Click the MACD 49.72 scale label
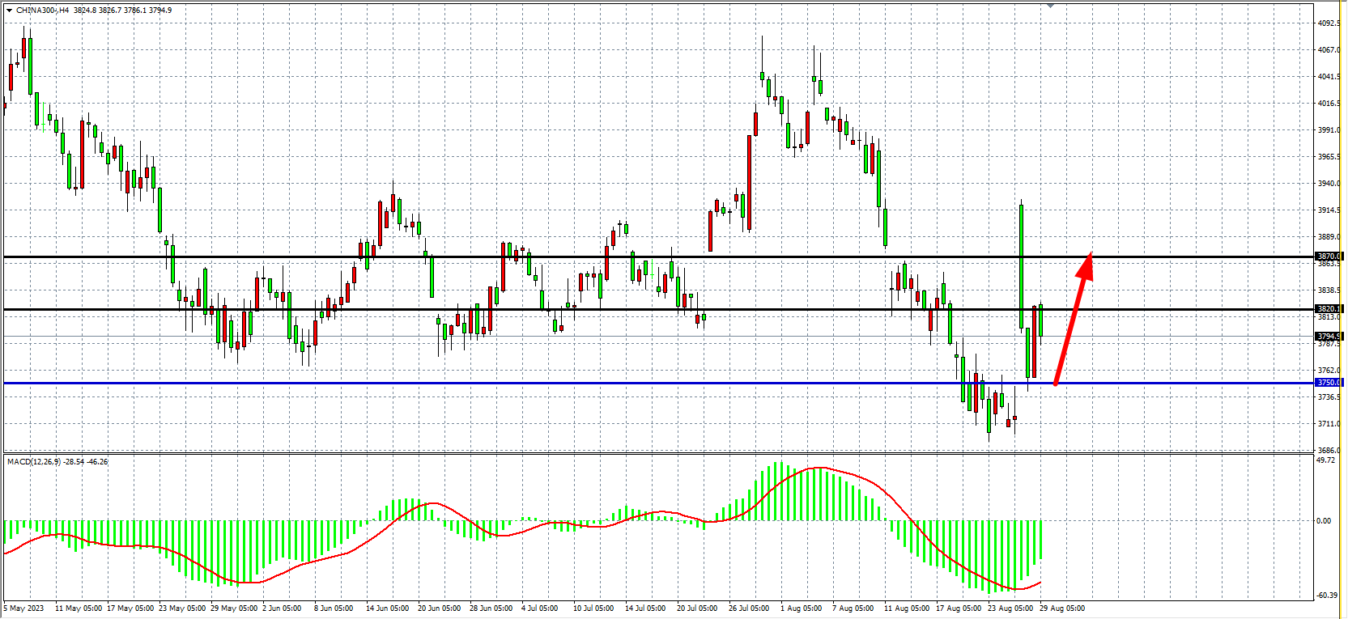1348x619 pixels. pos(1325,460)
